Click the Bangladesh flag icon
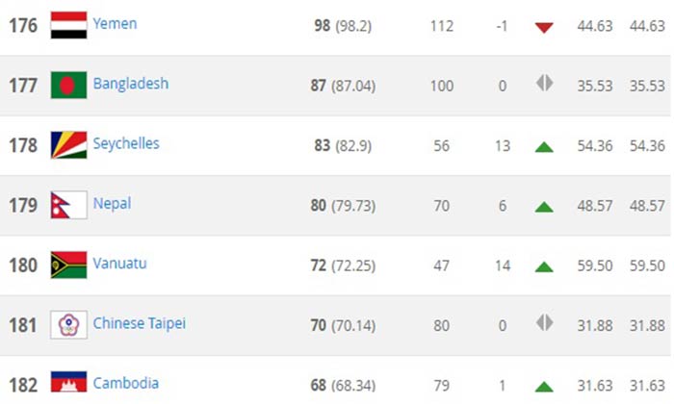Image resolution: width=674 pixels, height=404 pixels. (68, 85)
